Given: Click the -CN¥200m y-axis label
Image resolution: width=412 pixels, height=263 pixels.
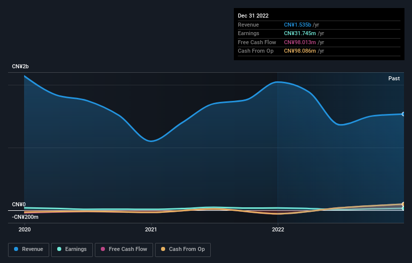Looking at the screenshot, I should pyautogui.click(x=25, y=217).
